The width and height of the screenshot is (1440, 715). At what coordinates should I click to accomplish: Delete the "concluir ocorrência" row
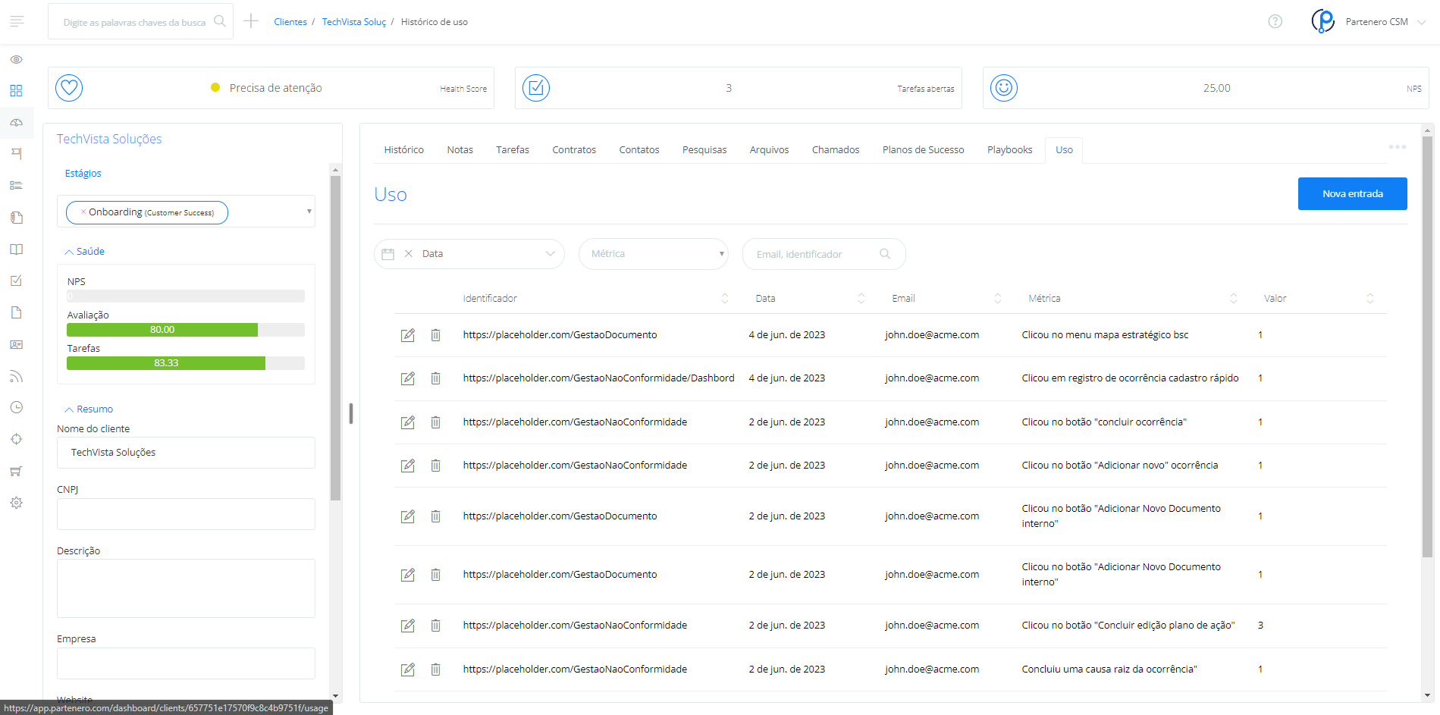435,422
